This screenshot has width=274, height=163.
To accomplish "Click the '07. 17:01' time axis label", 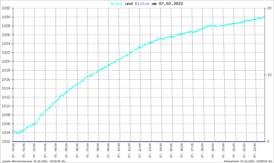I will pyautogui.click(x=192, y=151).
